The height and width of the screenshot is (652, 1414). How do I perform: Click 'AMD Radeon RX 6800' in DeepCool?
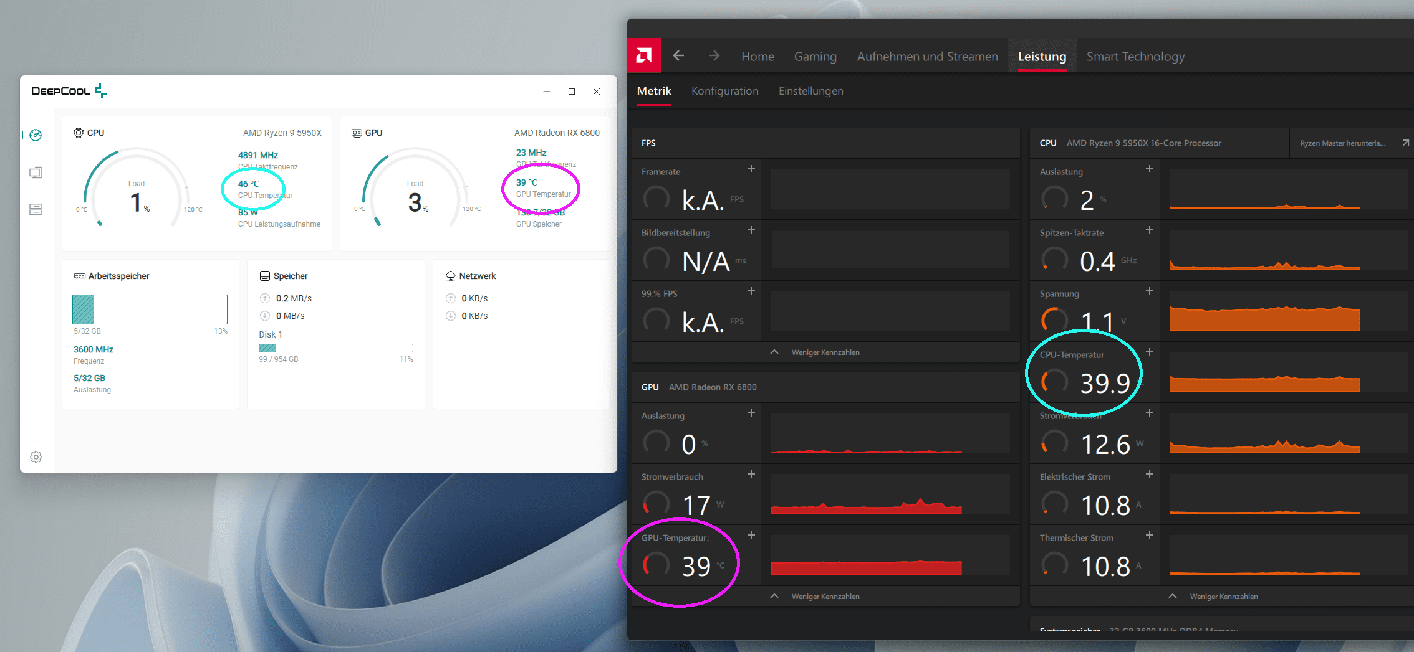[557, 133]
